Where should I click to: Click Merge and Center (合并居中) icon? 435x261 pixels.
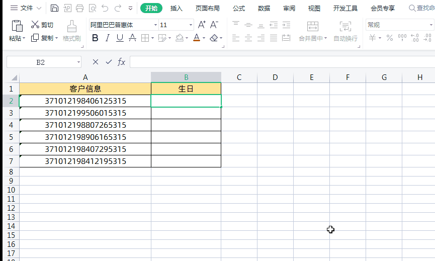313,26
